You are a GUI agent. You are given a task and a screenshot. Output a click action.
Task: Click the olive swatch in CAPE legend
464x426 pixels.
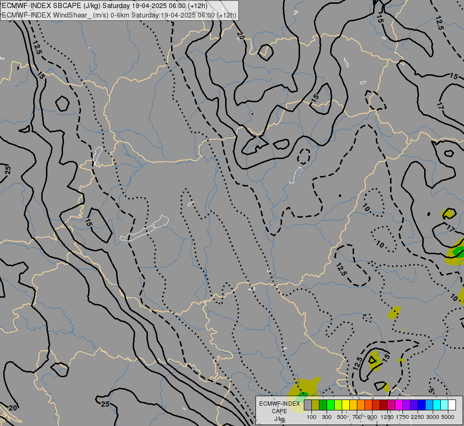(316, 405)
